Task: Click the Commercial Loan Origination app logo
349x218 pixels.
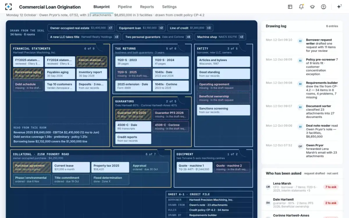Action: pyautogui.click(x=8, y=7)
